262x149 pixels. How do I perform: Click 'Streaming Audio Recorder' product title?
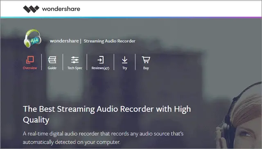[x=109, y=41]
